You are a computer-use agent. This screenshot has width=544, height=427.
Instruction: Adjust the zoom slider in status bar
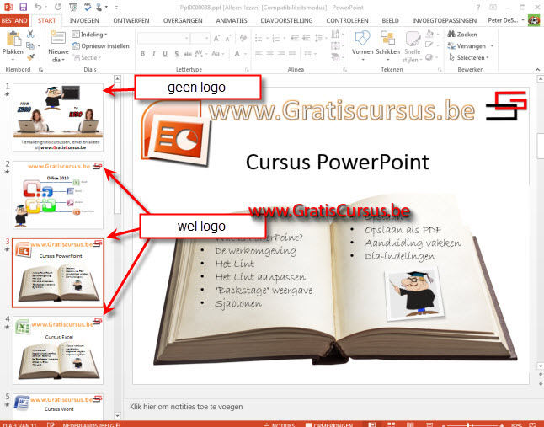point(468,425)
